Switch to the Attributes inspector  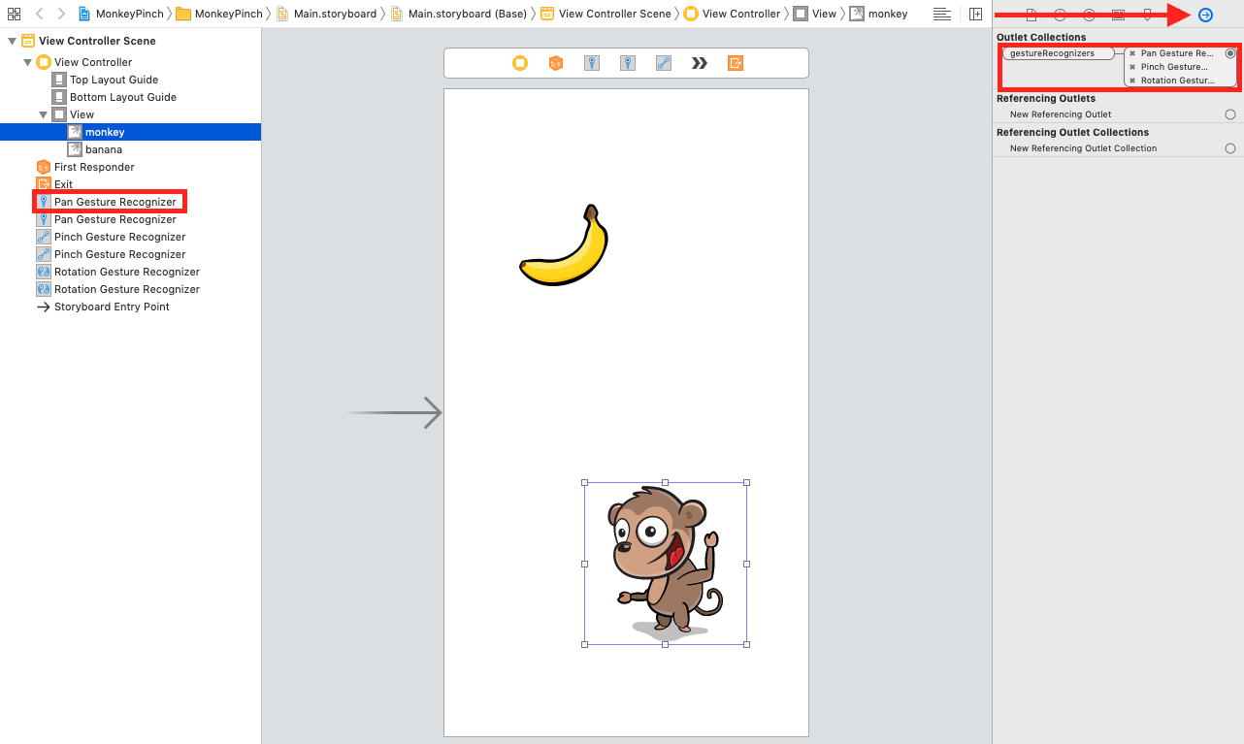(x=1118, y=15)
